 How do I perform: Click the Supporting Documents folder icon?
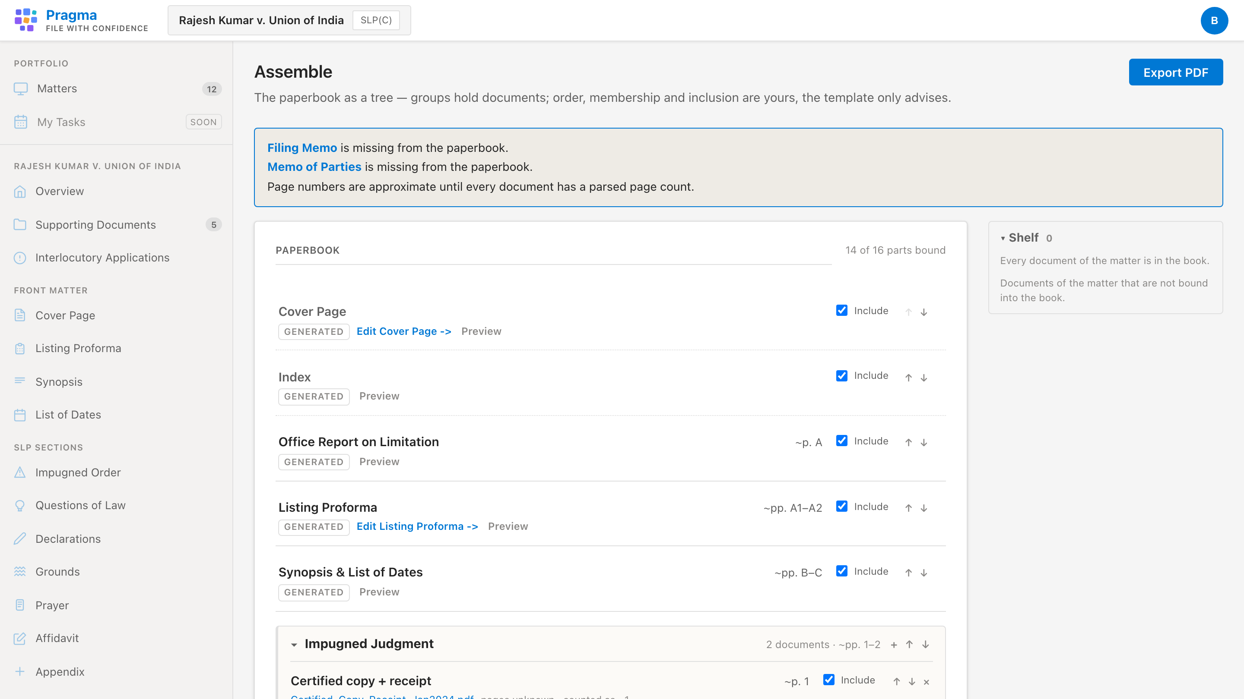(20, 224)
